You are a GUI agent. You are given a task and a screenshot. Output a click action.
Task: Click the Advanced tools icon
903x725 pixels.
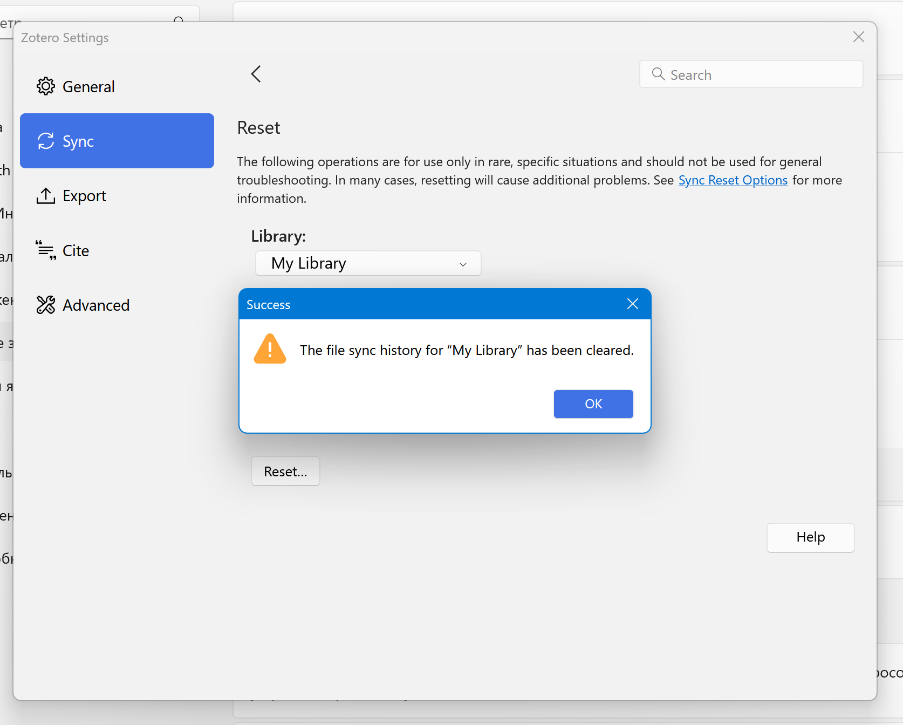click(x=46, y=305)
